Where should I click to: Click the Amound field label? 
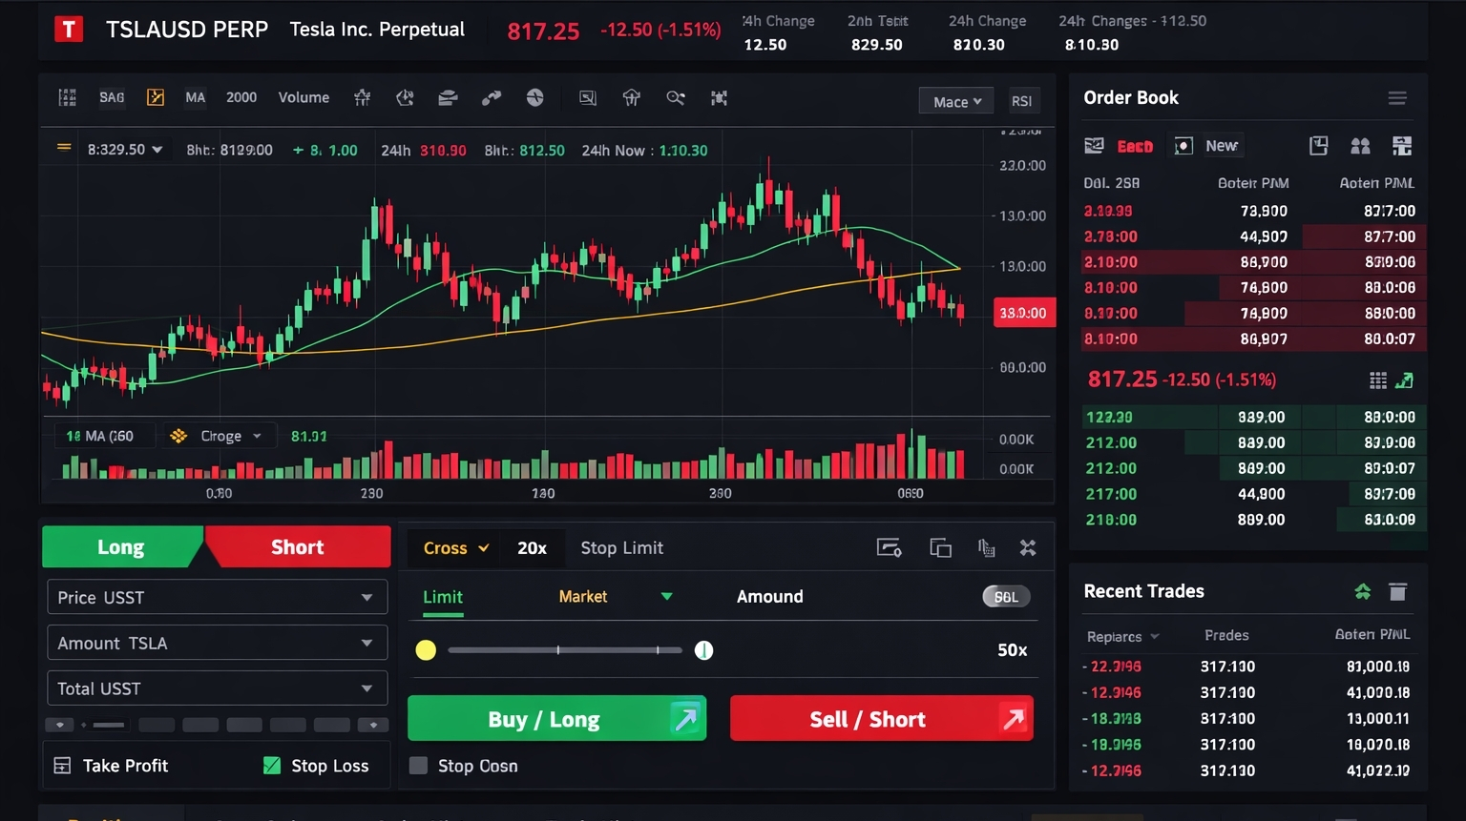770,597
